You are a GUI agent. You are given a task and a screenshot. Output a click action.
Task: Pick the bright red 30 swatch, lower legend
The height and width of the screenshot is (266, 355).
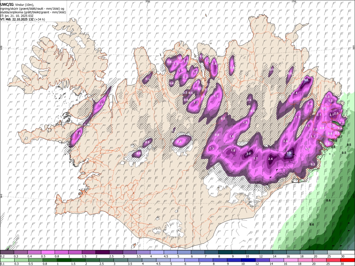tap(348, 260)
